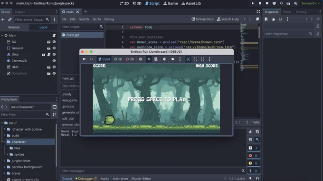Switch to the Debugger (7) tab
This screenshot has width=323, height=181.
(x=86, y=179)
